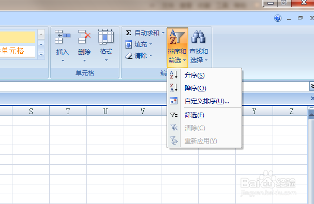This screenshot has width=314, height=204.
Task: Click the AutoSum sigma icon
Action: coord(129,33)
